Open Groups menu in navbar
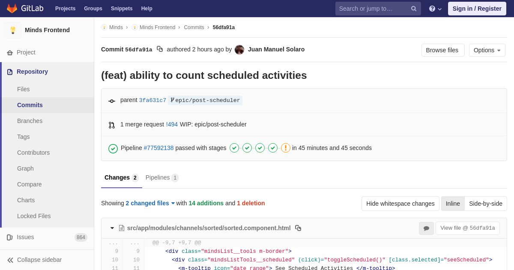 pos(93,9)
